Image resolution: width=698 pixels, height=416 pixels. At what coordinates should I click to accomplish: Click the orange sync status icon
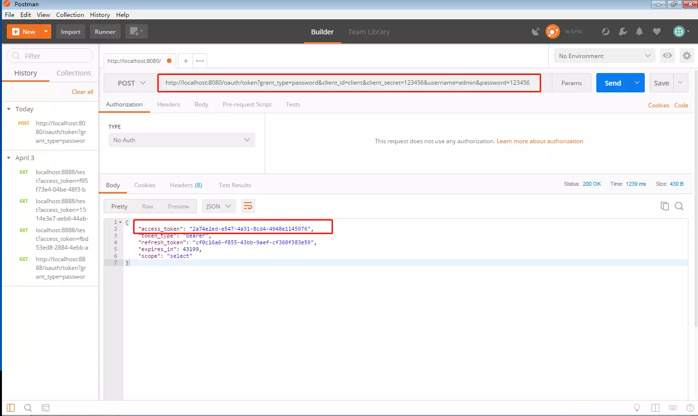(552, 31)
